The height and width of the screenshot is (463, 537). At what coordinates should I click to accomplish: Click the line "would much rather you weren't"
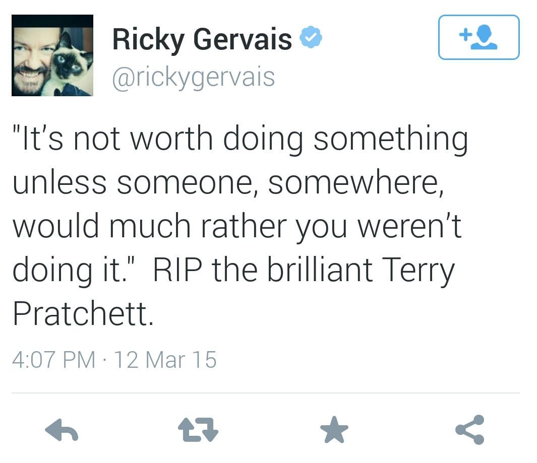[237, 226]
